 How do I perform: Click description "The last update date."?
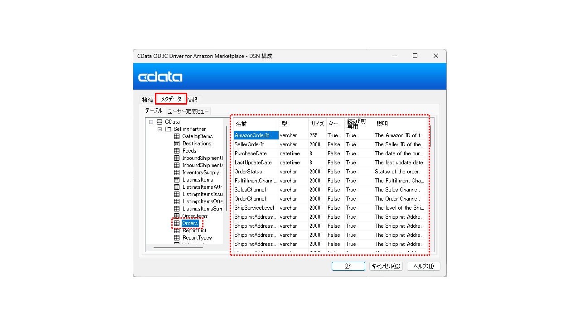click(400, 163)
